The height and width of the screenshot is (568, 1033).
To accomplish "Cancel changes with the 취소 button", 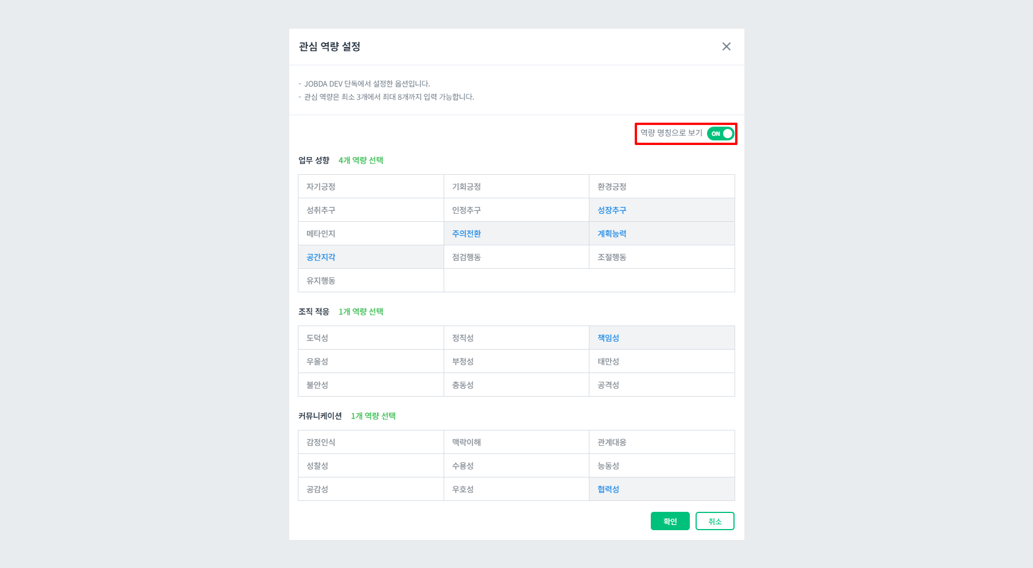I will 714,521.
